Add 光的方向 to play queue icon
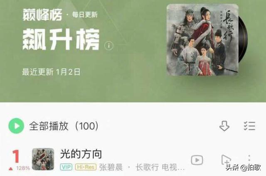The image size is (266, 176). [x=226, y=160]
